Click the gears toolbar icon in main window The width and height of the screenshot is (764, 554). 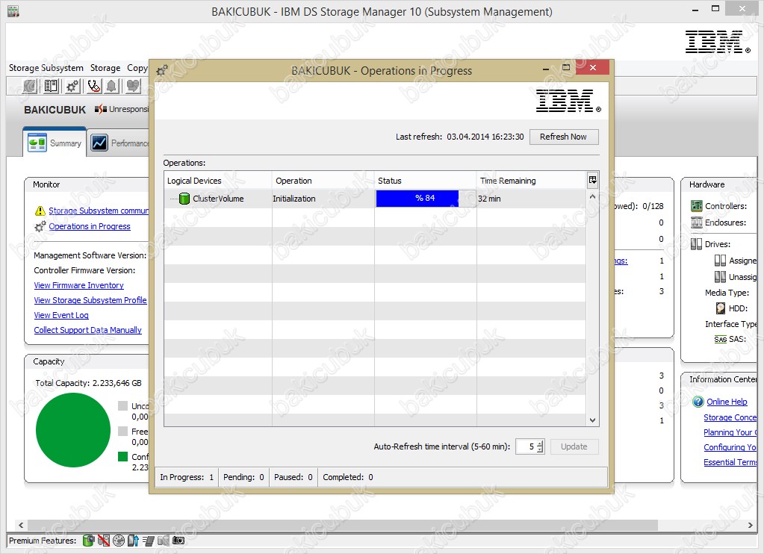[x=72, y=87]
